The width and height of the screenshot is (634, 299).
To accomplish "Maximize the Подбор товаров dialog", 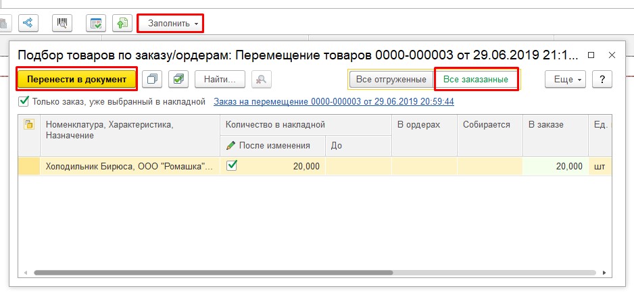I will point(591,55).
